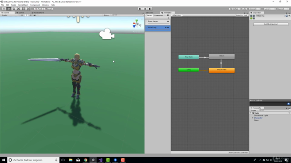Open the Hierarchy Create dropdown

(254, 110)
